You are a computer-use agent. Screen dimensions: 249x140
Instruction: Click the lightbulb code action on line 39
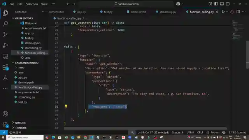pyautogui.click(x=66, y=106)
